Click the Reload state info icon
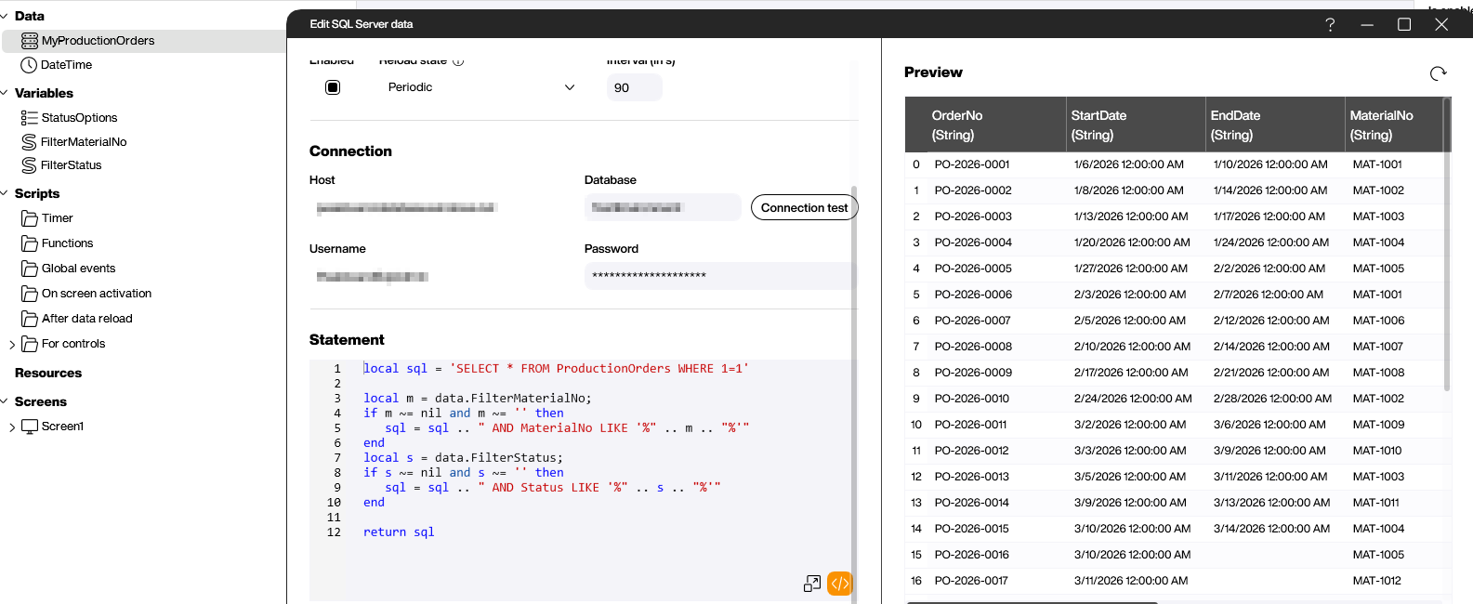This screenshot has height=604, width=1473. click(x=458, y=60)
